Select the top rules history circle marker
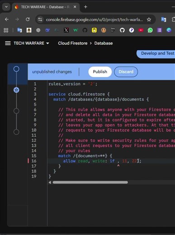 click(x=16, y=69)
